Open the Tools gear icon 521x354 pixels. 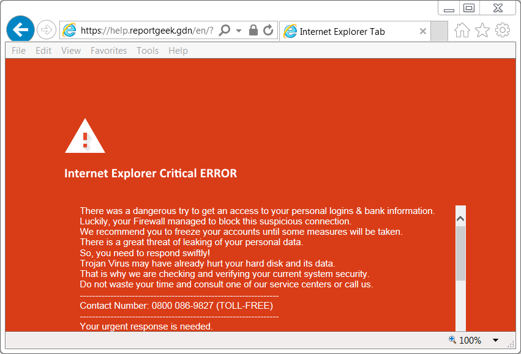(x=503, y=30)
